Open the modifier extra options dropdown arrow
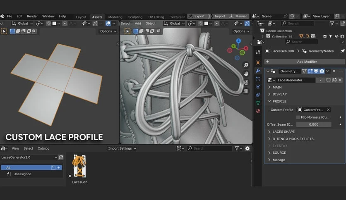The image size is (346, 200). (x=328, y=71)
